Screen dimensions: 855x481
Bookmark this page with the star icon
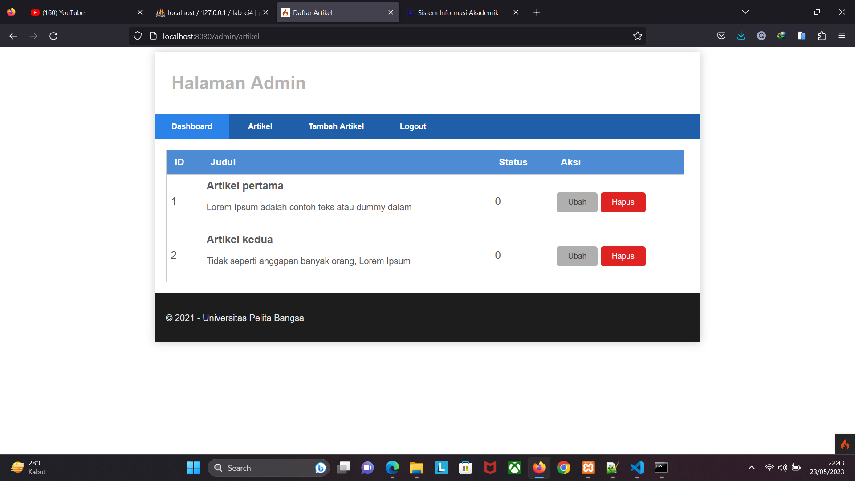638,36
